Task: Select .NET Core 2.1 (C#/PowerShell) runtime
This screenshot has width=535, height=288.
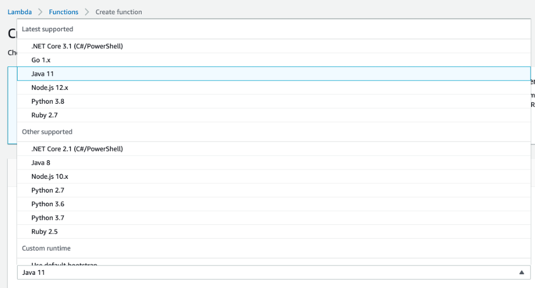Action: click(x=77, y=149)
